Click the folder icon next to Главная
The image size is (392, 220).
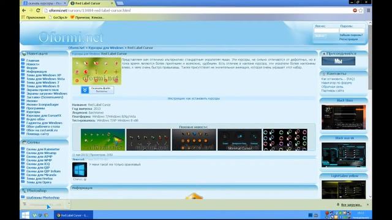pos(23,60)
